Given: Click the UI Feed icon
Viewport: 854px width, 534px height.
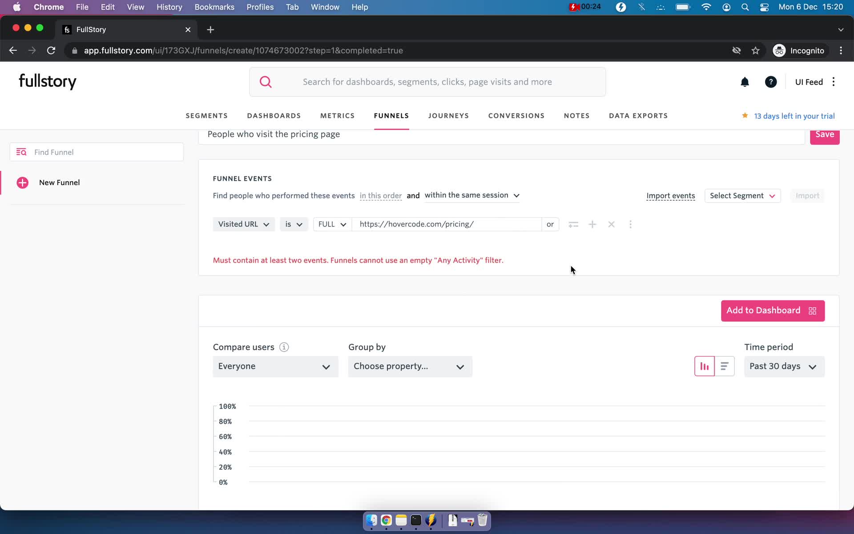Looking at the screenshot, I should pyautogui.click(x=809, y=82).
